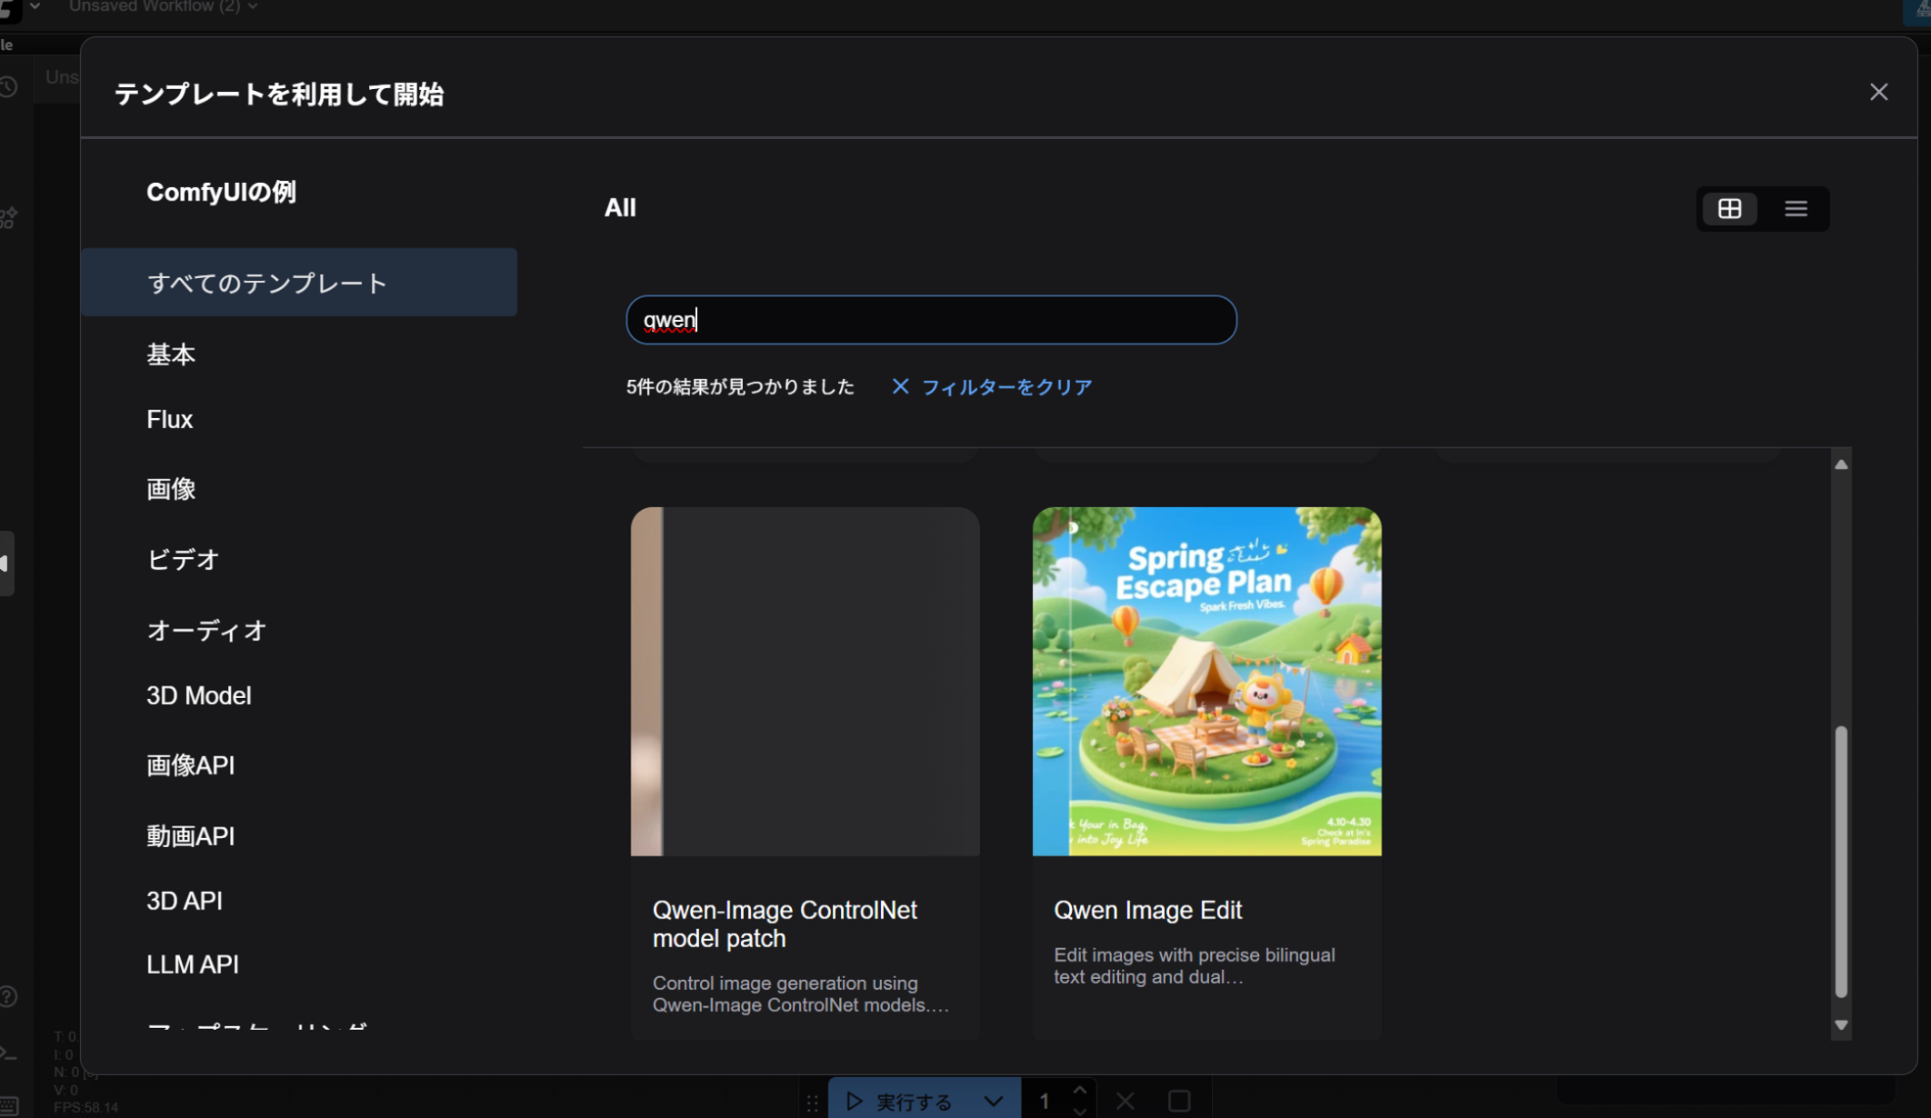Image resolution: width=1931 pixels, height=1118 pixels.
Task: Select the Flux category
Action: 170,419
